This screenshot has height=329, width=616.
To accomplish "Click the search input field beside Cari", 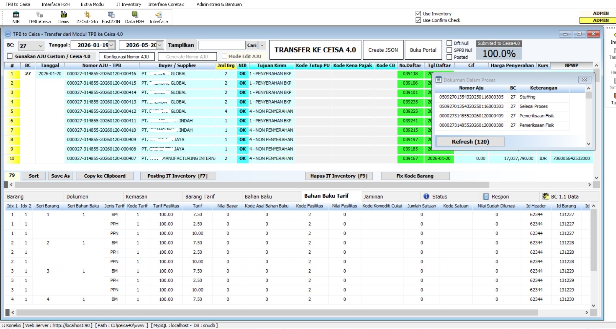I will (x=222, y=45).
